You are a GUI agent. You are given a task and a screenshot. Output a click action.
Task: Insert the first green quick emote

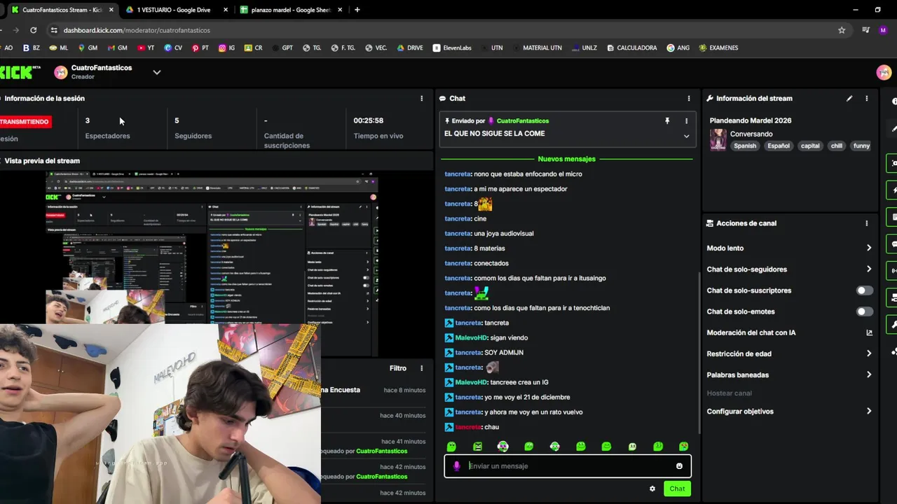(451, 447)
